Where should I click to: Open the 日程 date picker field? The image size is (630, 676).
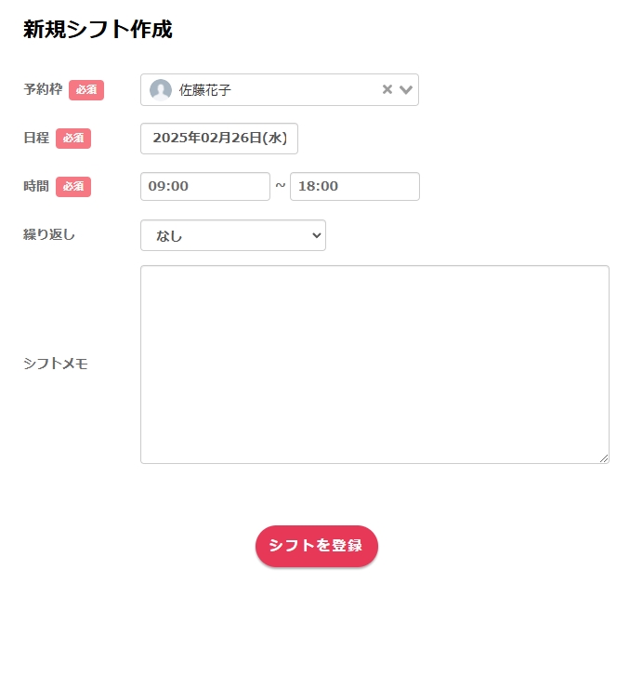tap(219, 139)
